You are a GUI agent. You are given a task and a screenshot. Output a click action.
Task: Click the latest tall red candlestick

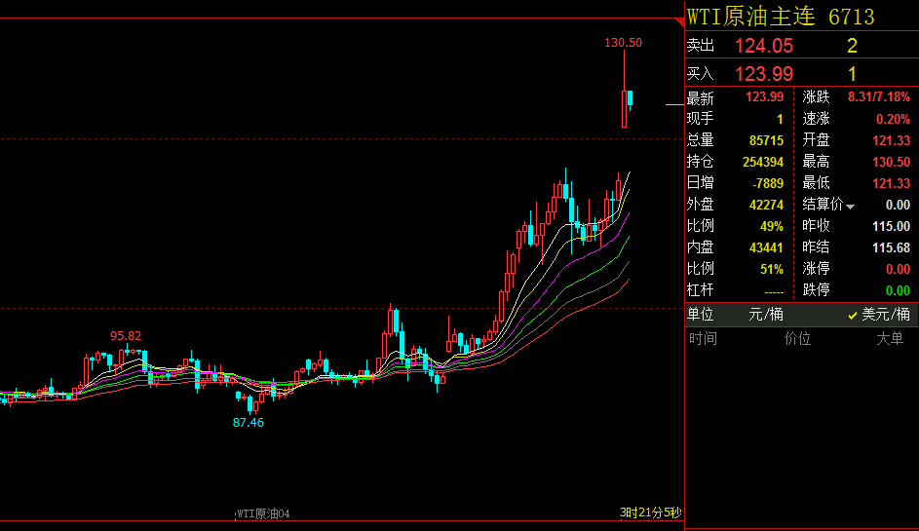coord(624,89)
